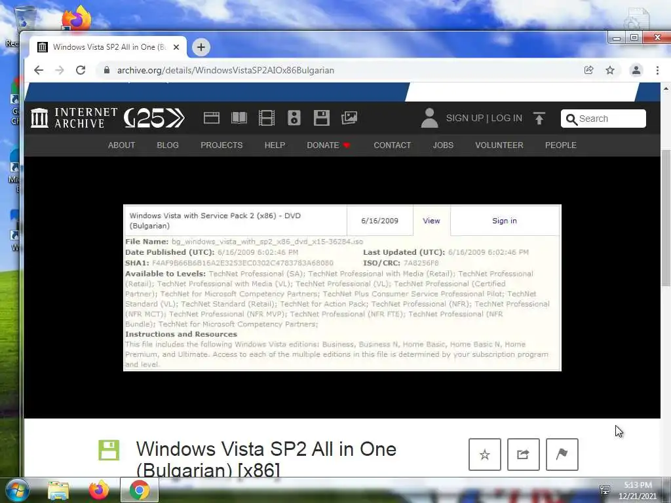Click the network tray icon
This screenshot has width=671, height=503.
click(x=605, y=490)
